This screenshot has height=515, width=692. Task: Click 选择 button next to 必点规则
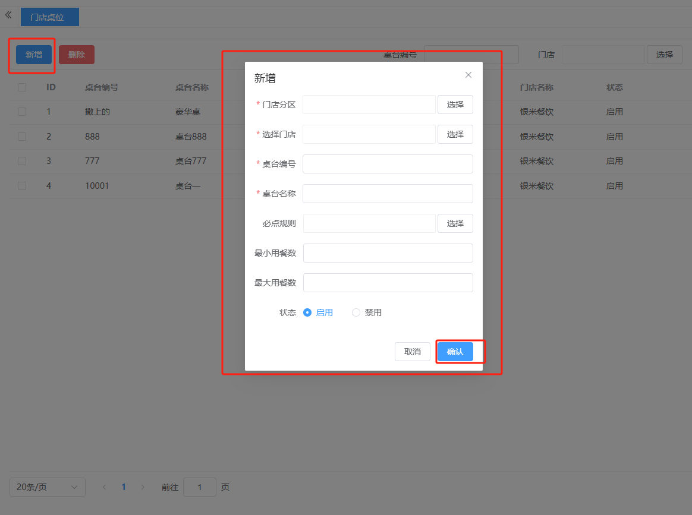(455, 223)
